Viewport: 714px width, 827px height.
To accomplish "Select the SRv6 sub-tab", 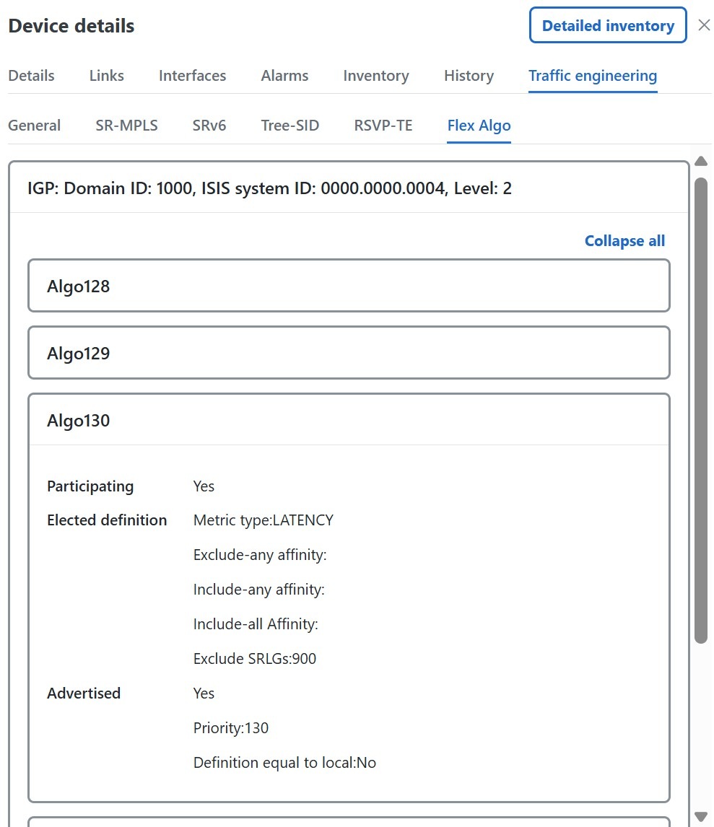I will click(209, 125).
